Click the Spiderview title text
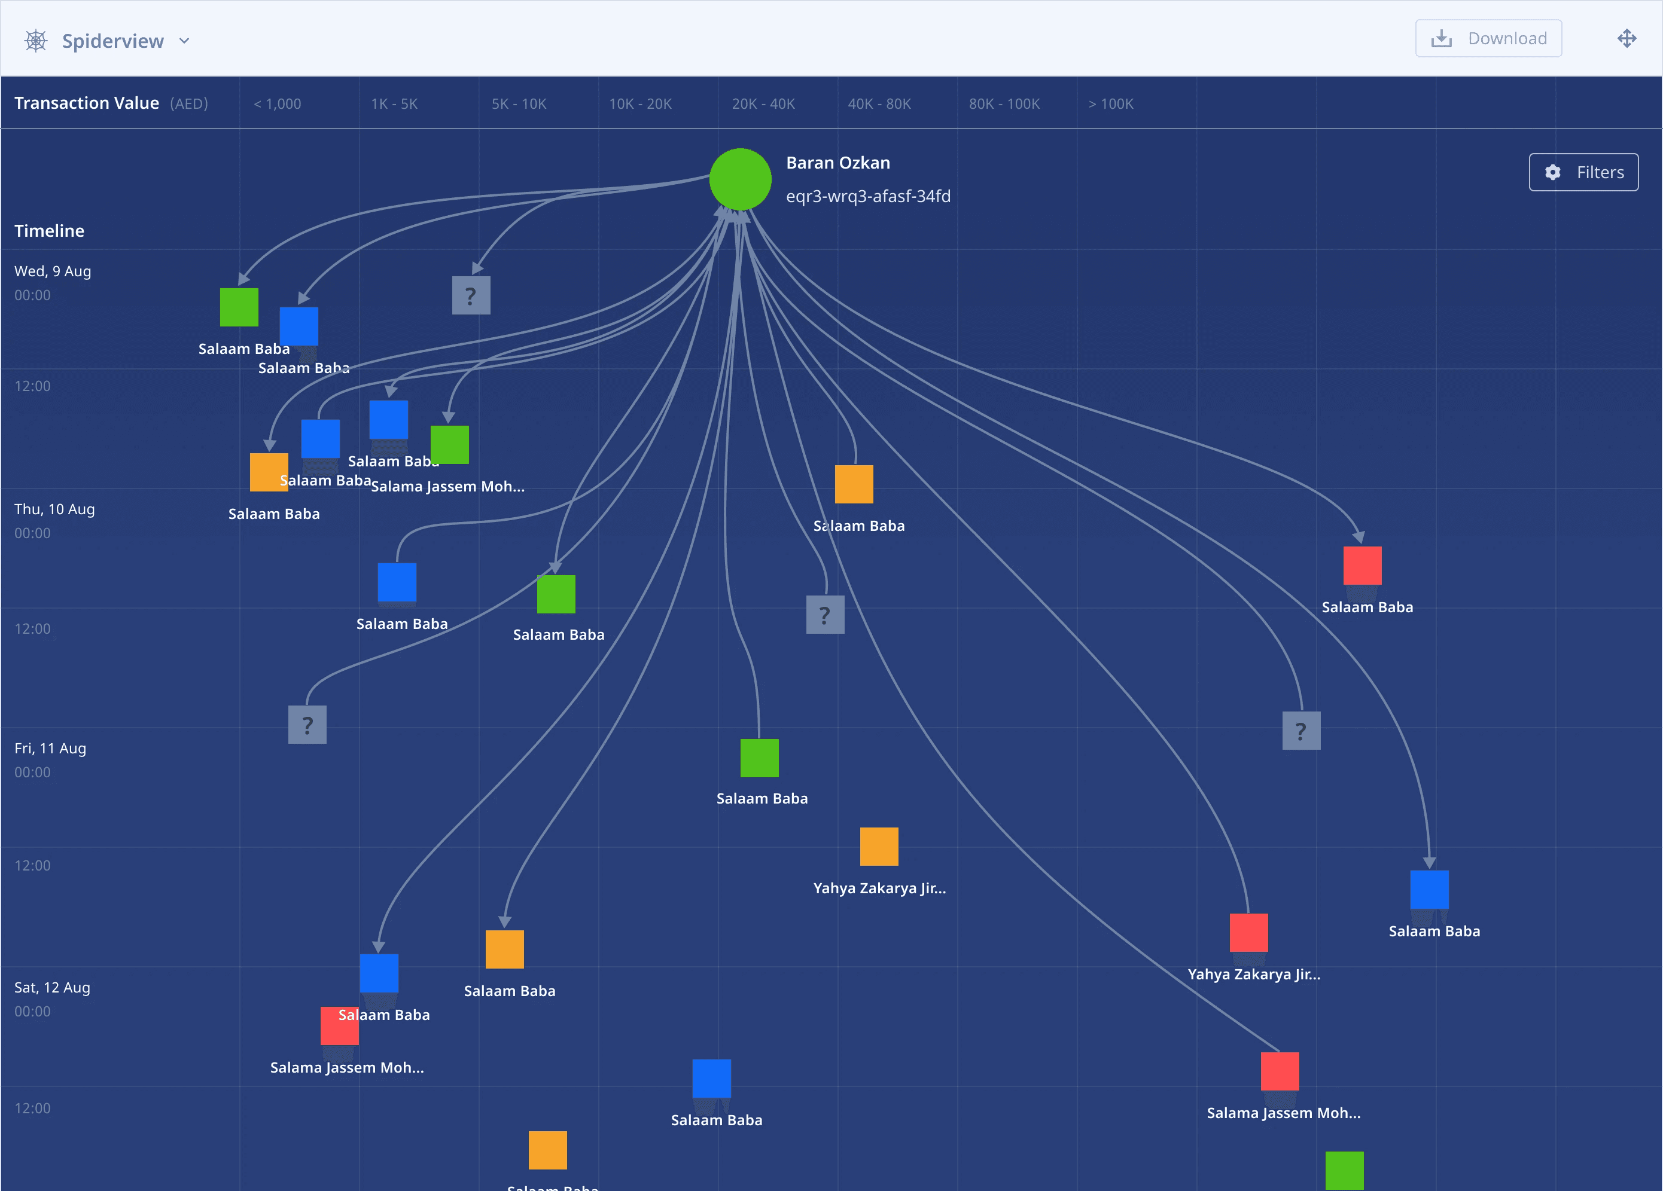The width and height of the screenshot is (1663, 1191). tap(113, 41)
